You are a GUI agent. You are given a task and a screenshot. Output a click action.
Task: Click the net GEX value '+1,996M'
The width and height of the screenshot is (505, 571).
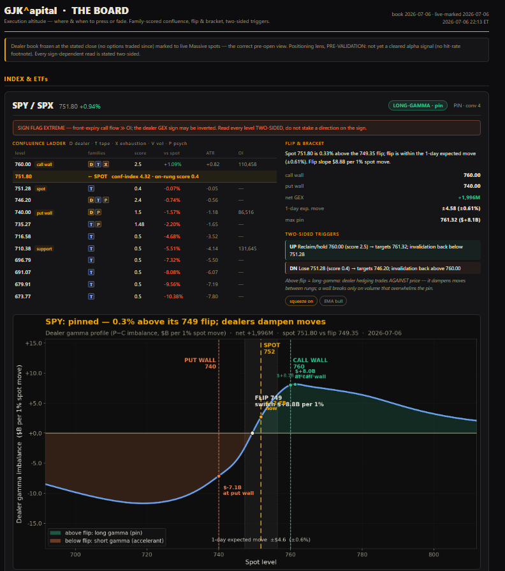coord(469,197)
